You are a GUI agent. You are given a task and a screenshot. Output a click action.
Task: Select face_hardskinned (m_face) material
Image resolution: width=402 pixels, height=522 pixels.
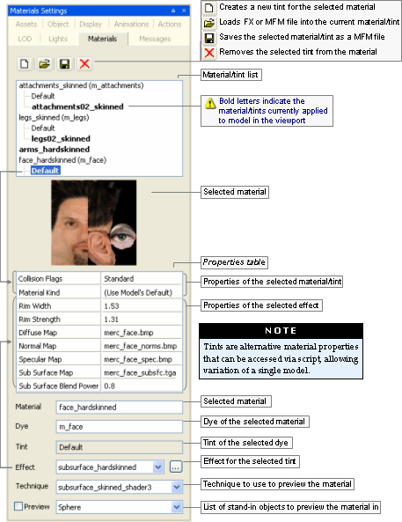click(x=62, y=160)
